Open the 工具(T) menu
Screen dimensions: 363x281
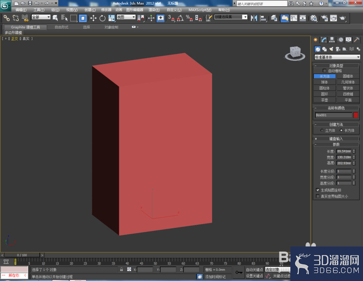pyautogui.click(x=39, y=10)
